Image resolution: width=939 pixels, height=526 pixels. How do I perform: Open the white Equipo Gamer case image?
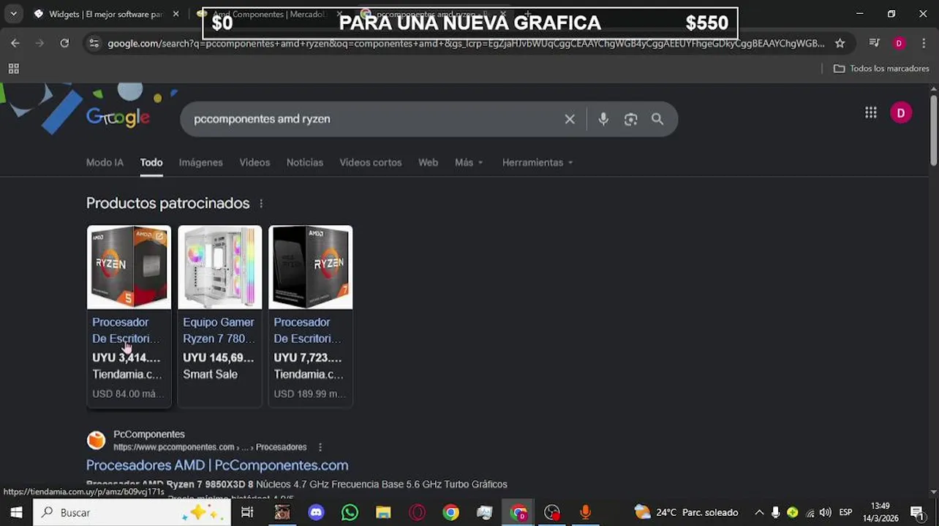[219, 267]
